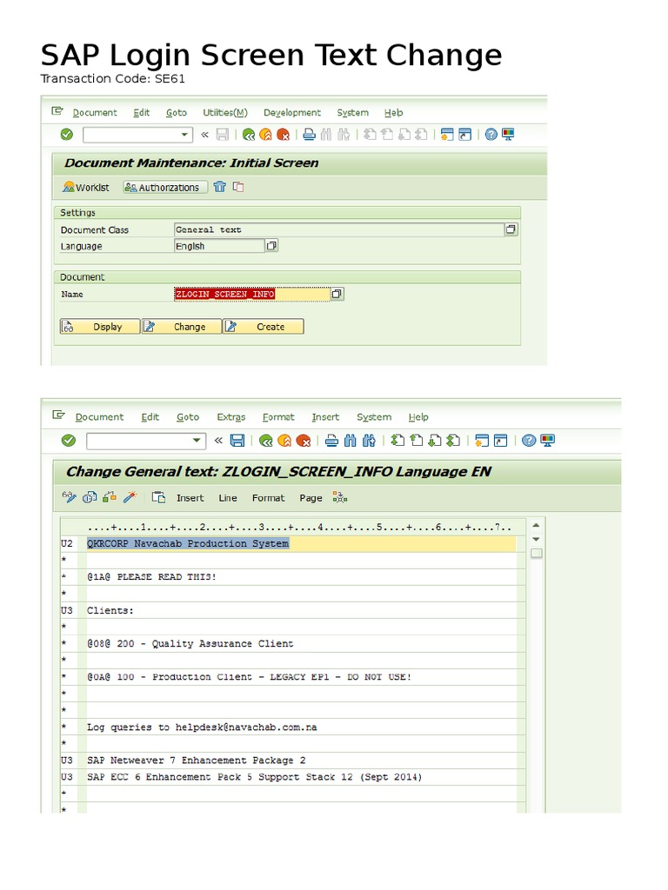Click Insert button in editor toolbar
This screenshot has height=890, width=668.
190,498
